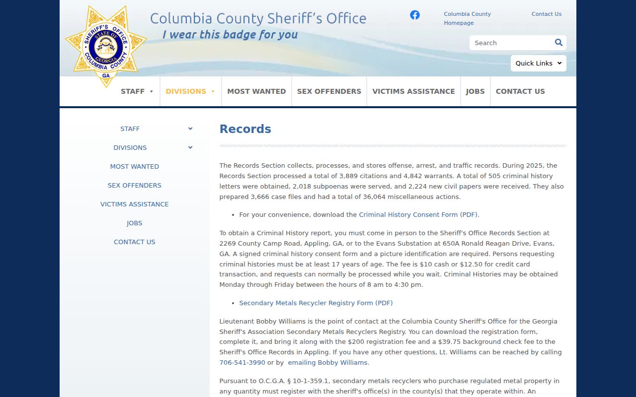Open the sidebar Victims Assistance link
Image resolution: width=636 pixels, height=397 pixels.
point(135,204)
